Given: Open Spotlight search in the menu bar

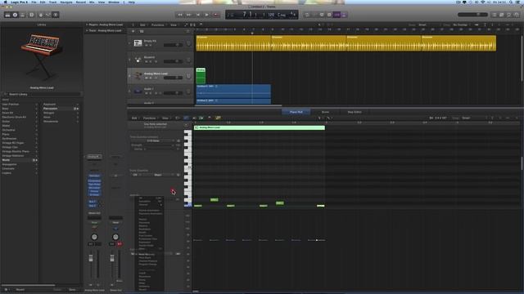Looking at the screenshot, I should click(511, 2).
